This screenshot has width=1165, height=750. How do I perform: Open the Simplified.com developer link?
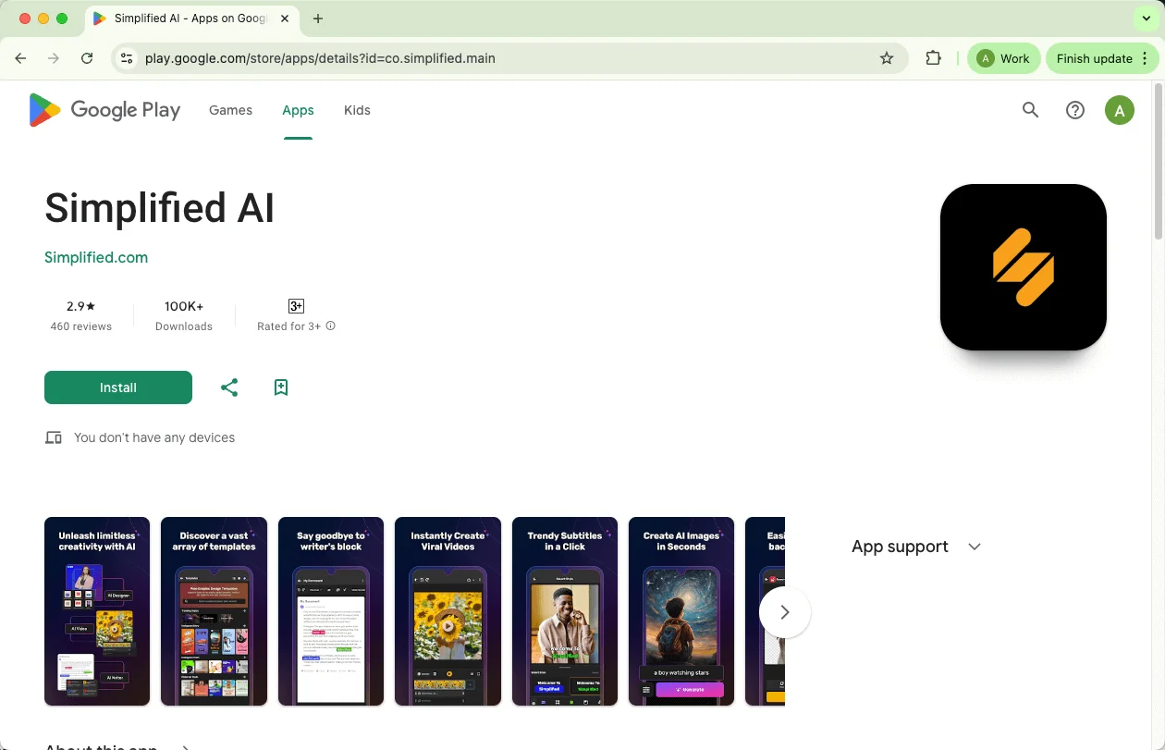[96, 258]
